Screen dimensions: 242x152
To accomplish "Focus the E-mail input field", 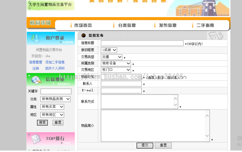I will click(121, 90).
